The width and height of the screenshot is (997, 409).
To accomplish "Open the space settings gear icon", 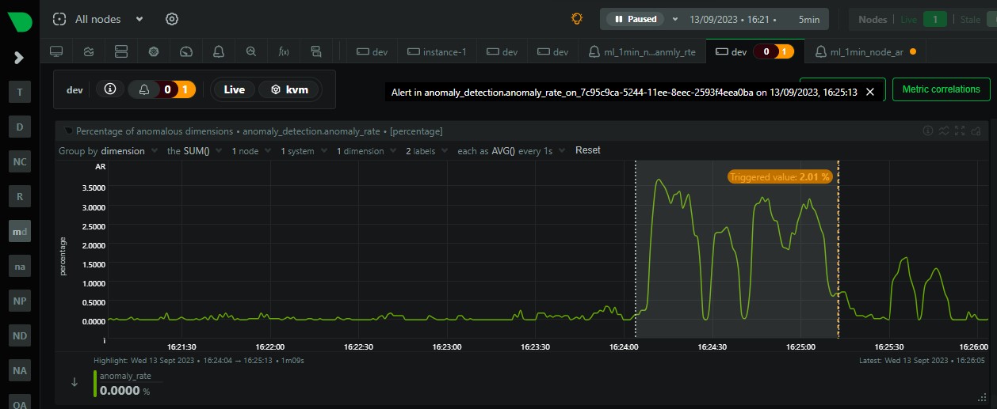I will pyautogui.click(x=172, y=19).
